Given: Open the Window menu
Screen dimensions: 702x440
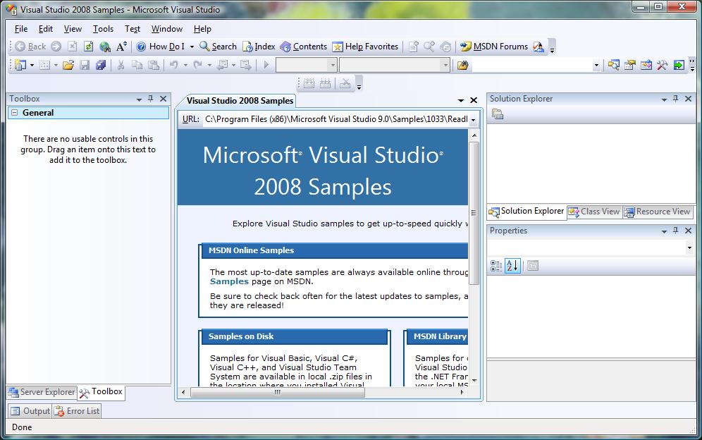Looking at the screenshot, I should point(166,29).
